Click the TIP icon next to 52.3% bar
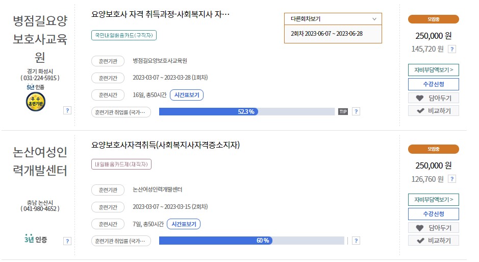The image size is (479, 262). coord(343,111)
